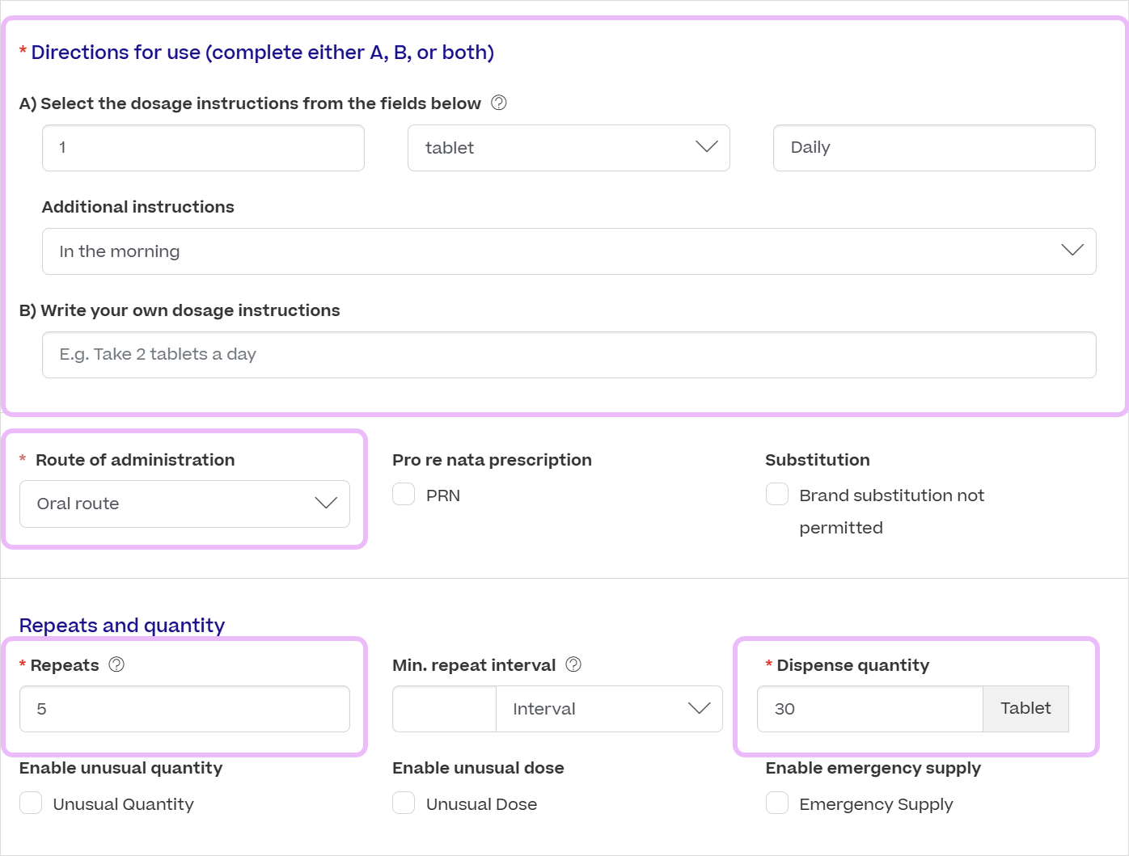Click the Tablet unit label on dispense quantity
Image resolution: width=1129 pixels, height=856 pixels.
point(1025,709)
